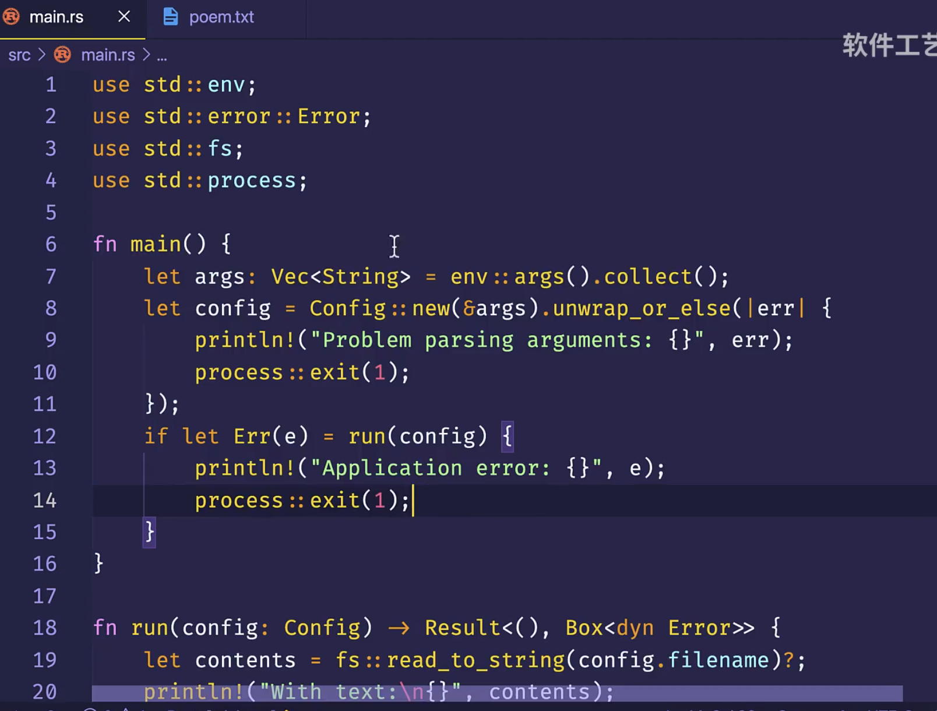Switch to the poem.txt tab

click(221, 17)
